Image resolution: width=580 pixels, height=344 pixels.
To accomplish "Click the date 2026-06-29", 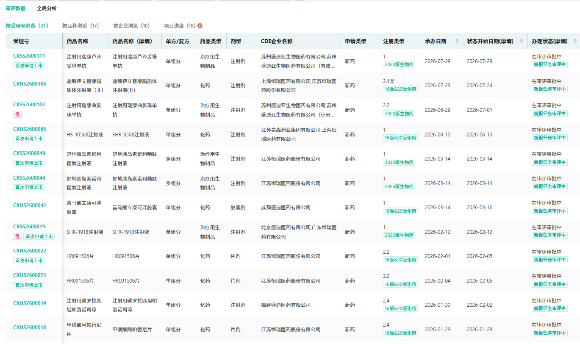I will pos(438,110).
